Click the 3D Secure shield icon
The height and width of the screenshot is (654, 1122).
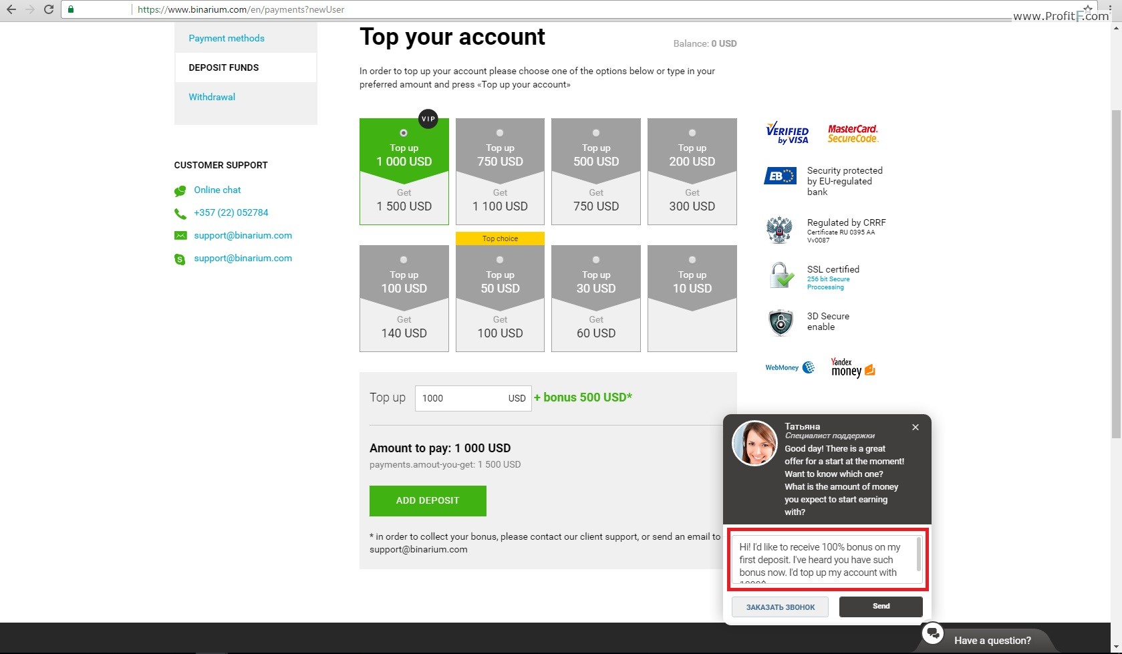[781, 322]
